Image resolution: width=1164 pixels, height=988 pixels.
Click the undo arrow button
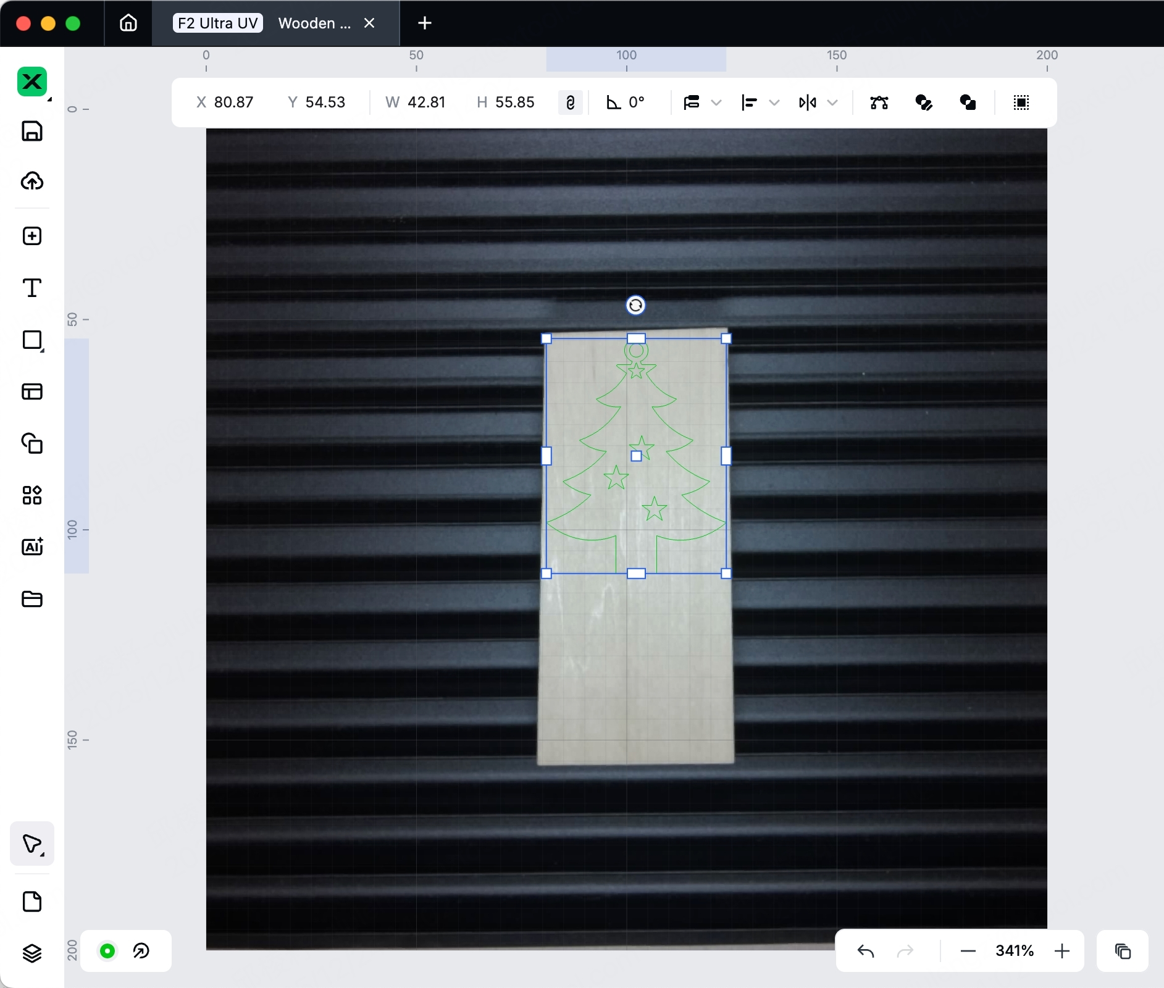coord(866,951)
